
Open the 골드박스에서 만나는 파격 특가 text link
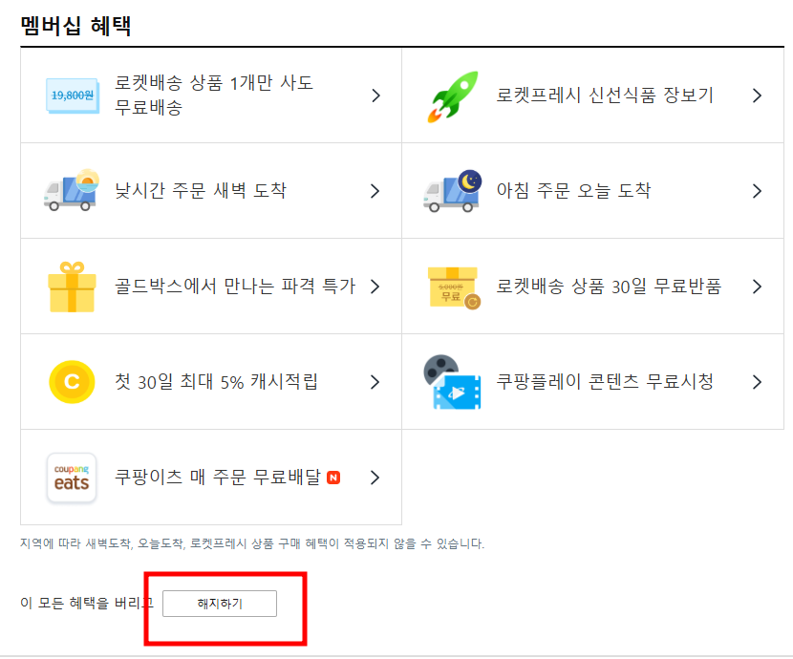pos(235,286)
